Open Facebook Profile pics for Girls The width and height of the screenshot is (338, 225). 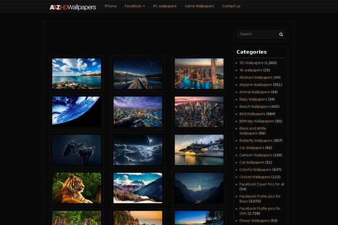coord(260,211)
